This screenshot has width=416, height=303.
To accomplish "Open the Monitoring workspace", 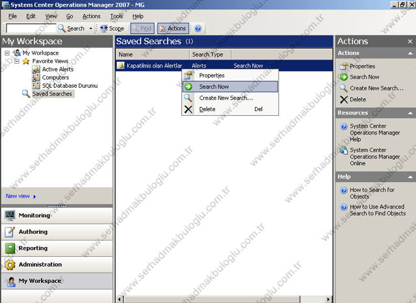I will click(x=57, y=215).
